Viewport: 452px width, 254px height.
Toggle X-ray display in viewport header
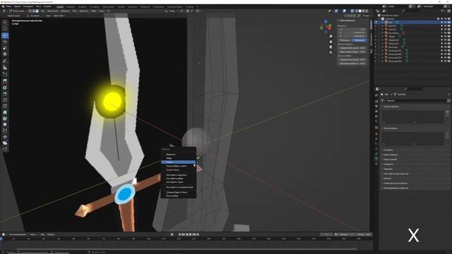point(352,11)
